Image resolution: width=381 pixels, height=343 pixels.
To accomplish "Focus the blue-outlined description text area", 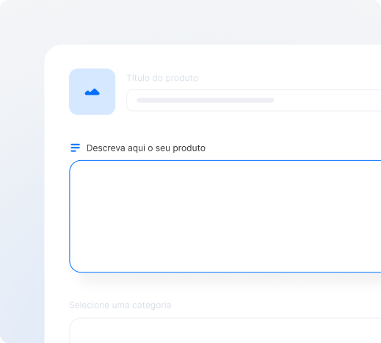I will (x=225, y=216).
